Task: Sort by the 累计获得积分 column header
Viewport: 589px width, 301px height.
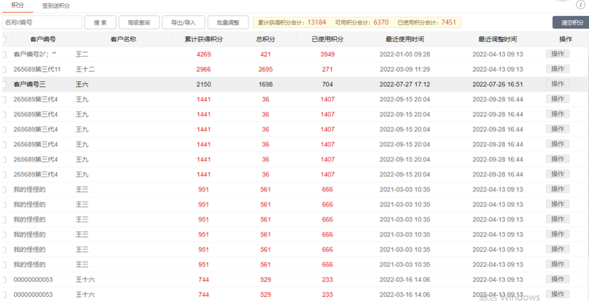Action: pos(204,39)
